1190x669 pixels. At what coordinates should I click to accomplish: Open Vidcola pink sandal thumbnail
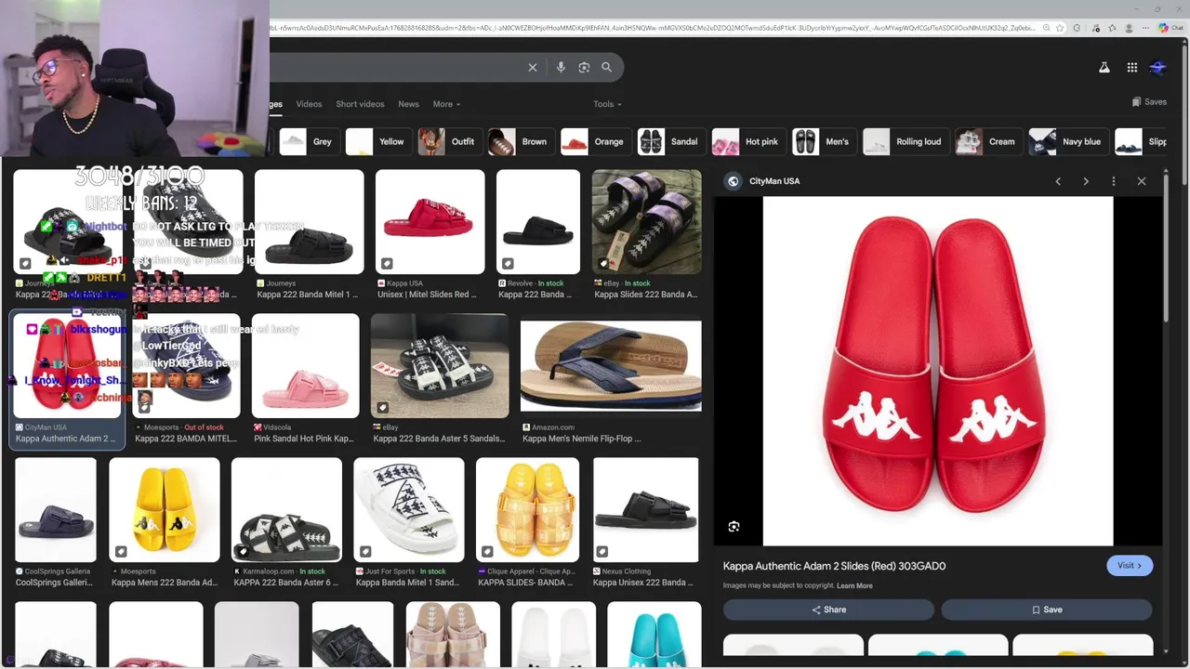click(x=305, y=366)
